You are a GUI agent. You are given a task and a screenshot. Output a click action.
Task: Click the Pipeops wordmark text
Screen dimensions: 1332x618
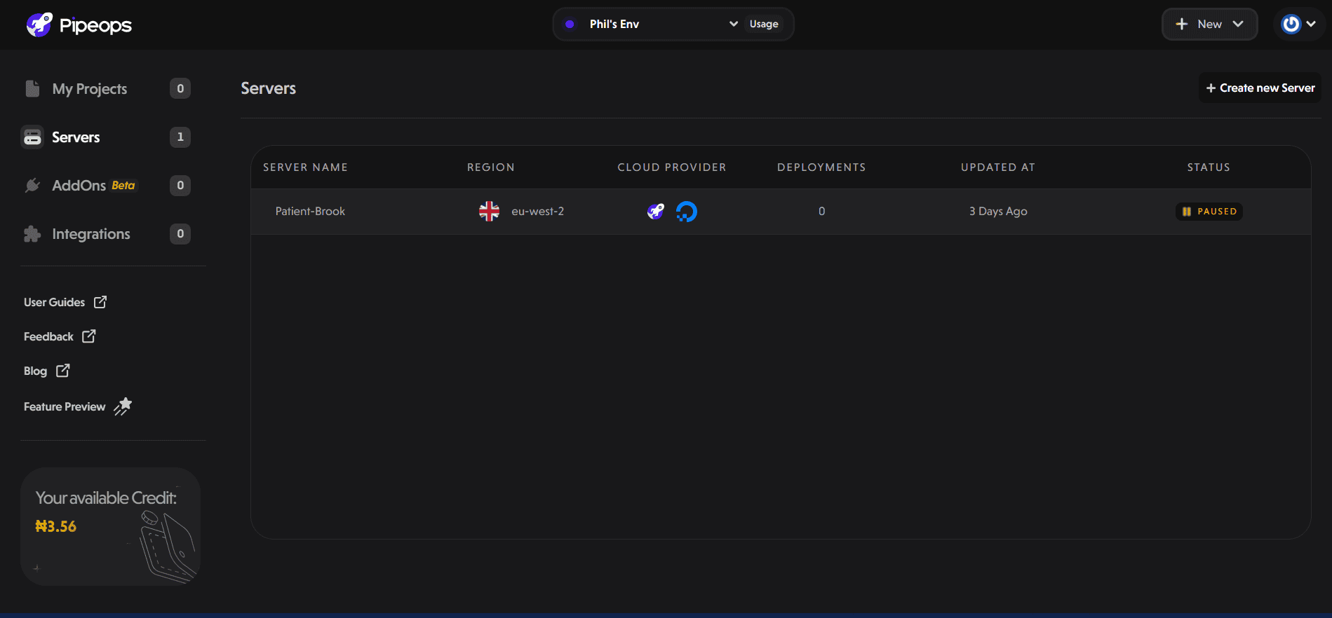[x=95, y=25]
